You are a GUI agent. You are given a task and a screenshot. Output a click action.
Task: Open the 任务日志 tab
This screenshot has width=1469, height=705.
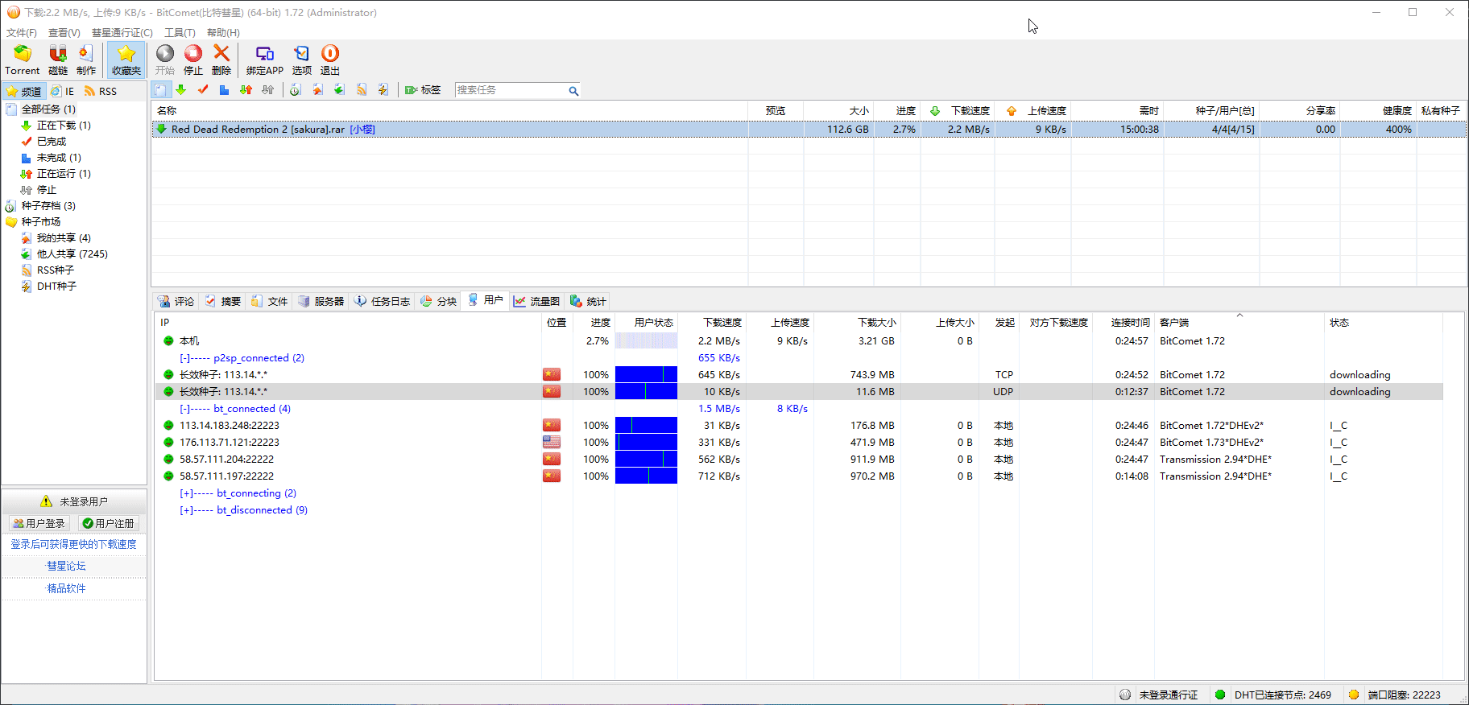pos(383,301)
